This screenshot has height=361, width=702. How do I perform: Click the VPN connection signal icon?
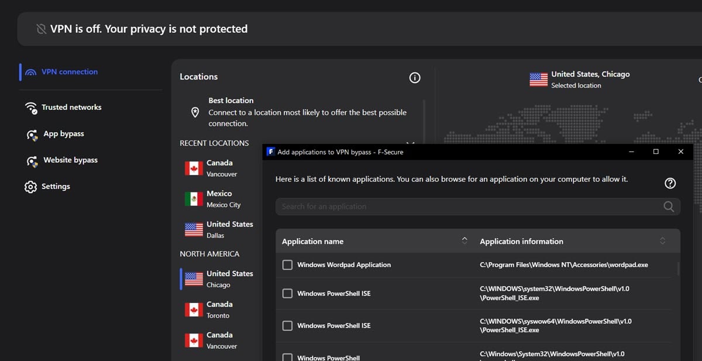(30, 72)
